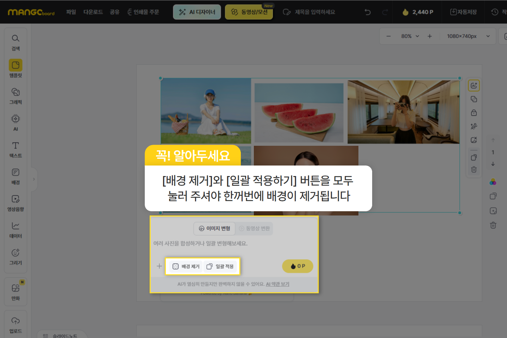Viewport: 507px width, 338px height.
Task: Delete selected element using floating toolbar trash
Action: point(474,169)
